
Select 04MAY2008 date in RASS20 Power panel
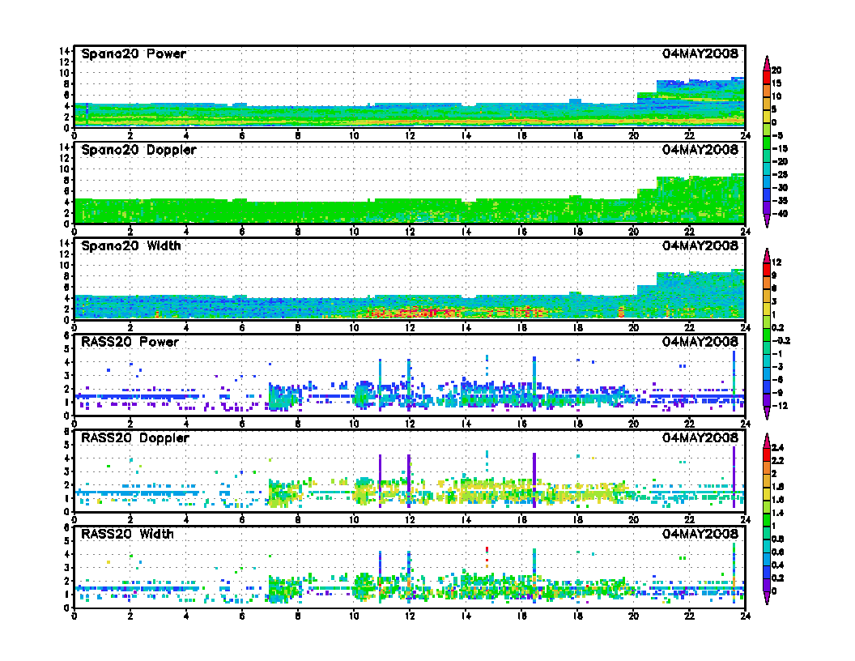(x=700, y=341)
